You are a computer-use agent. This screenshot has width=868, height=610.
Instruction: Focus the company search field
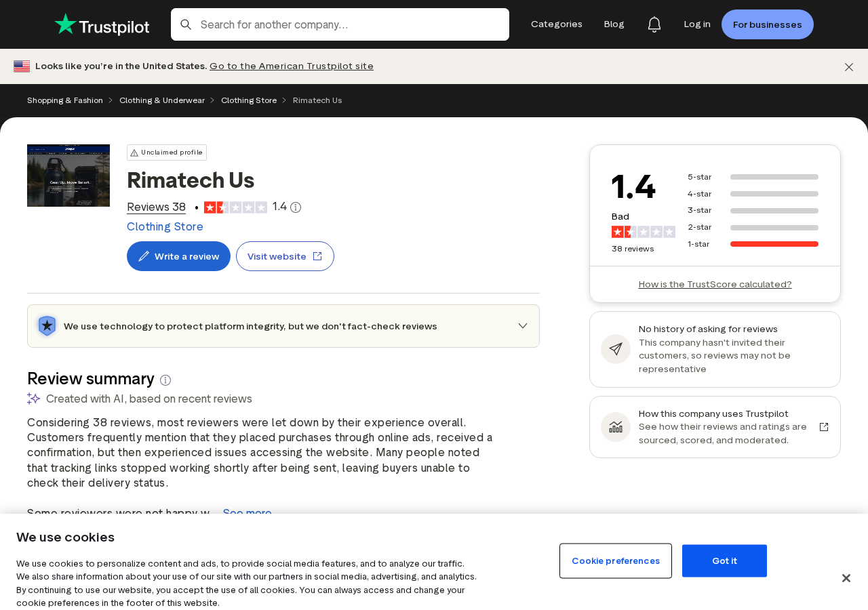pos(340,24)
